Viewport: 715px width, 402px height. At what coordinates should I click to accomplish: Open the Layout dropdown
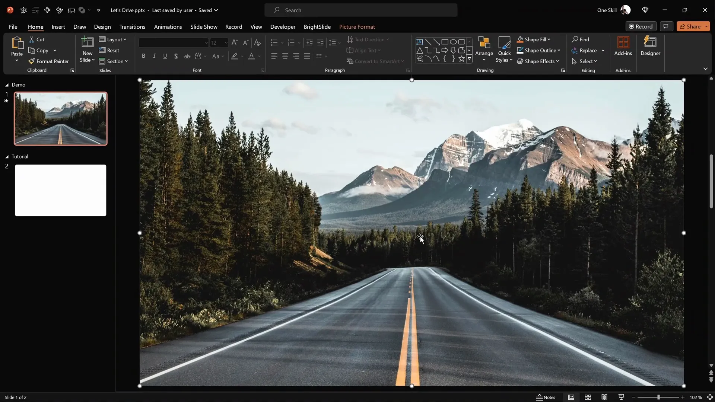pos(113,39)
